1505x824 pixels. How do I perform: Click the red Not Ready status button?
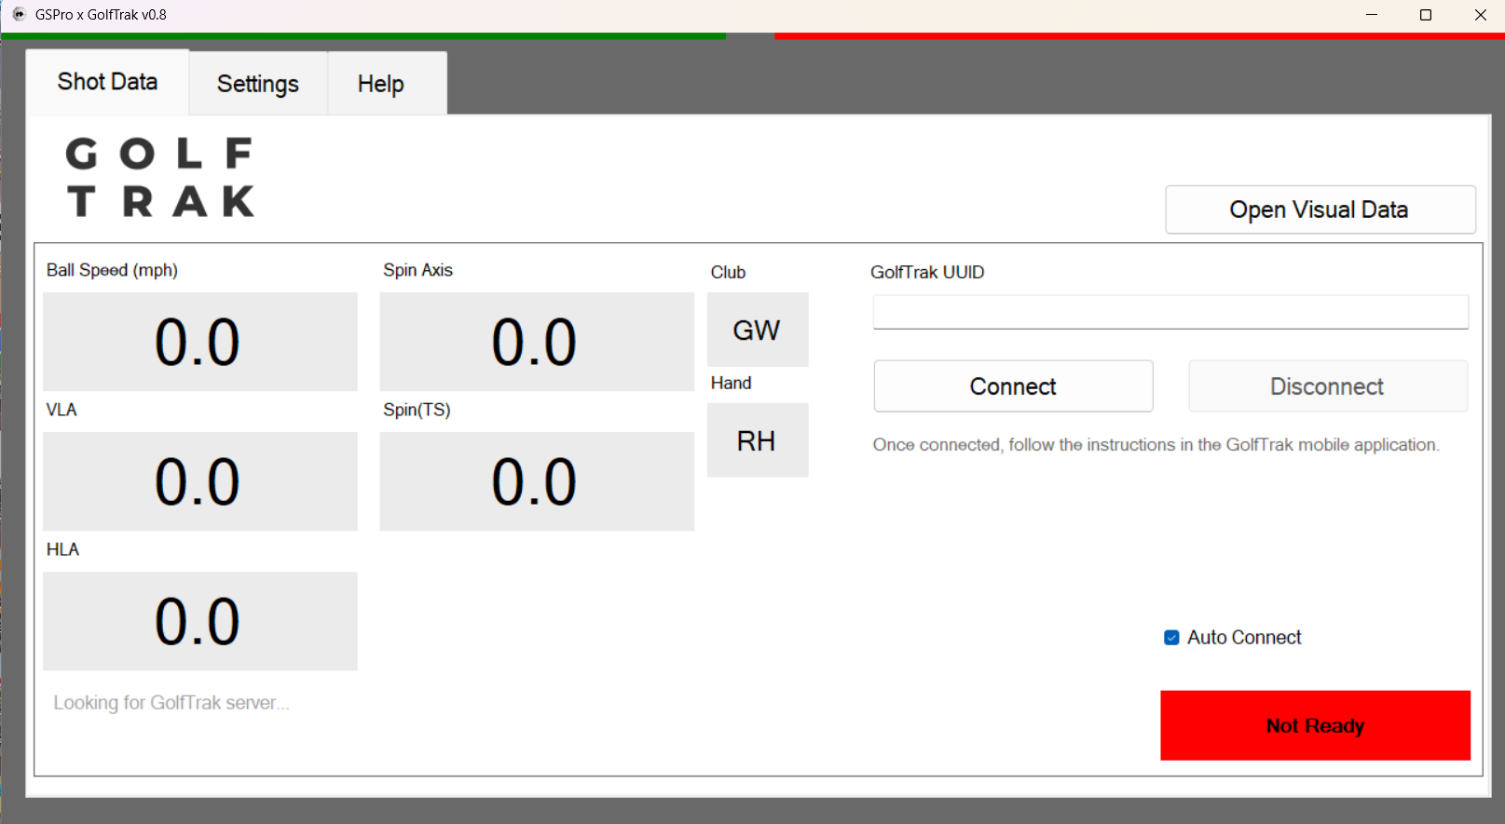tap(1314, 725)
